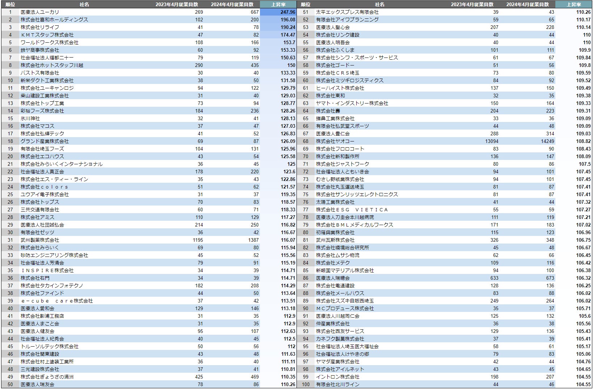Select カネフク製菓株式会社
The image size is (593, 389).
340,339
